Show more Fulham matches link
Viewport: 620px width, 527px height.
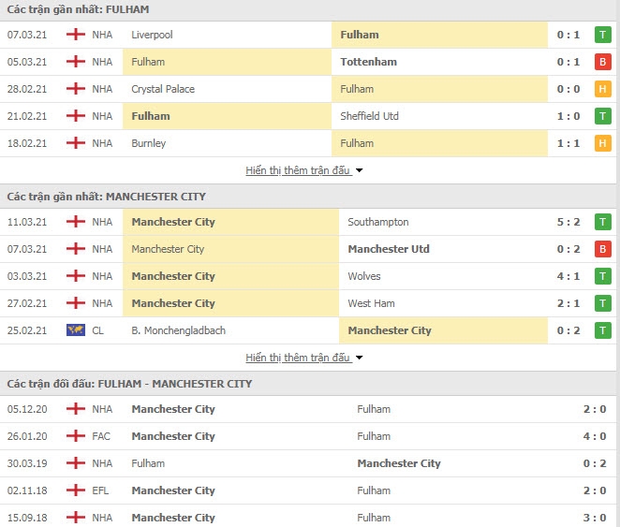(298, 170)
